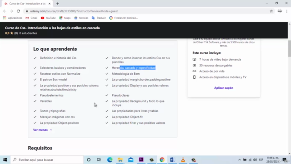This screenshot has width=291, height=164.
Task: Open the Freelancer profesio... bookmark
Action: 123,18
